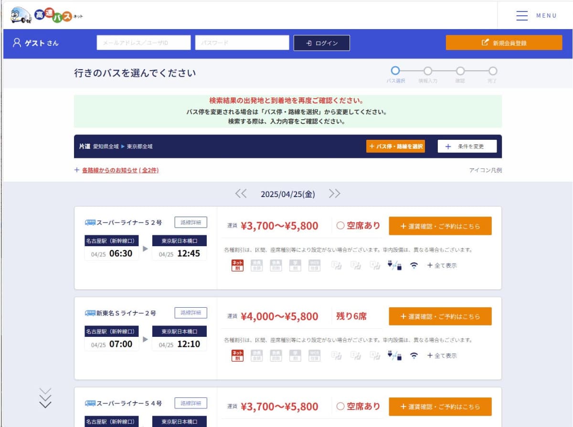
Task: Click the ネット割 icon for 新東名Sライナー2号
Action: click(x=237, y=355)
